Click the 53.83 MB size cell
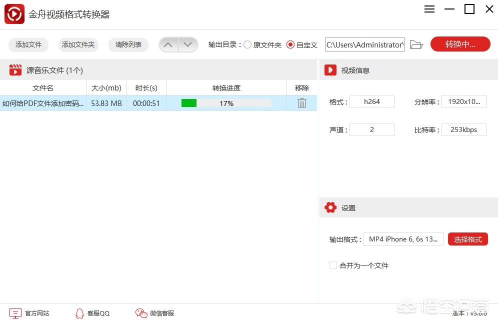This screenshot has width=498, height=323. pyautogui.click(x=106, y=103)
